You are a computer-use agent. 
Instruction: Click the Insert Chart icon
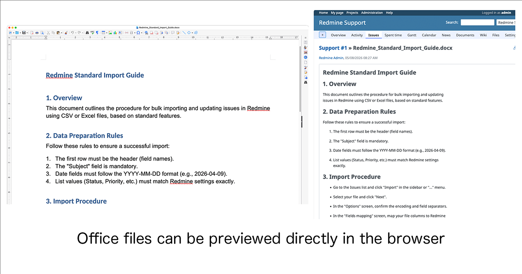click(115, 32)
